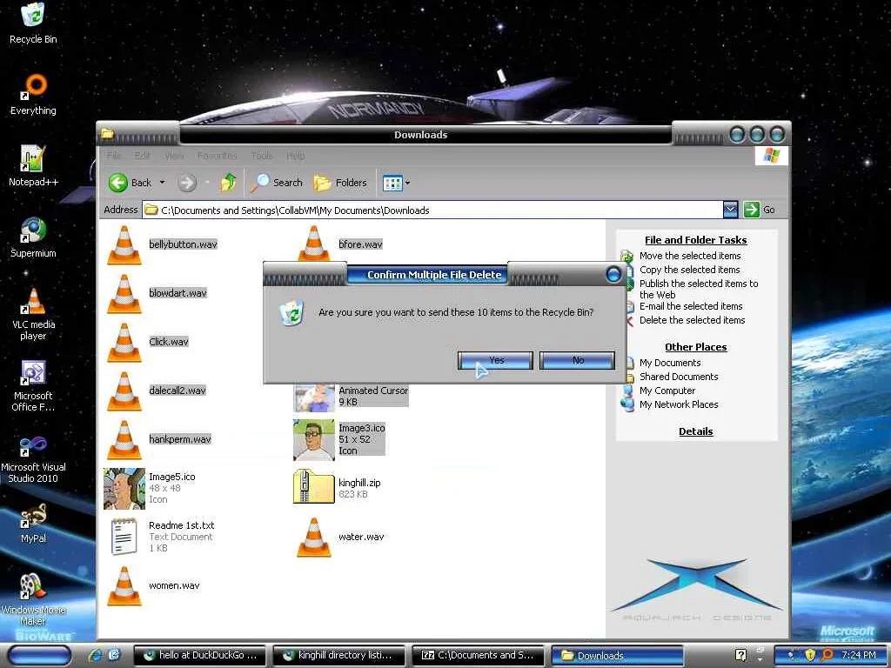Click the Start button on the taskbar
Image resolution: width=891 pixels, height=668 pixels.
40,656
